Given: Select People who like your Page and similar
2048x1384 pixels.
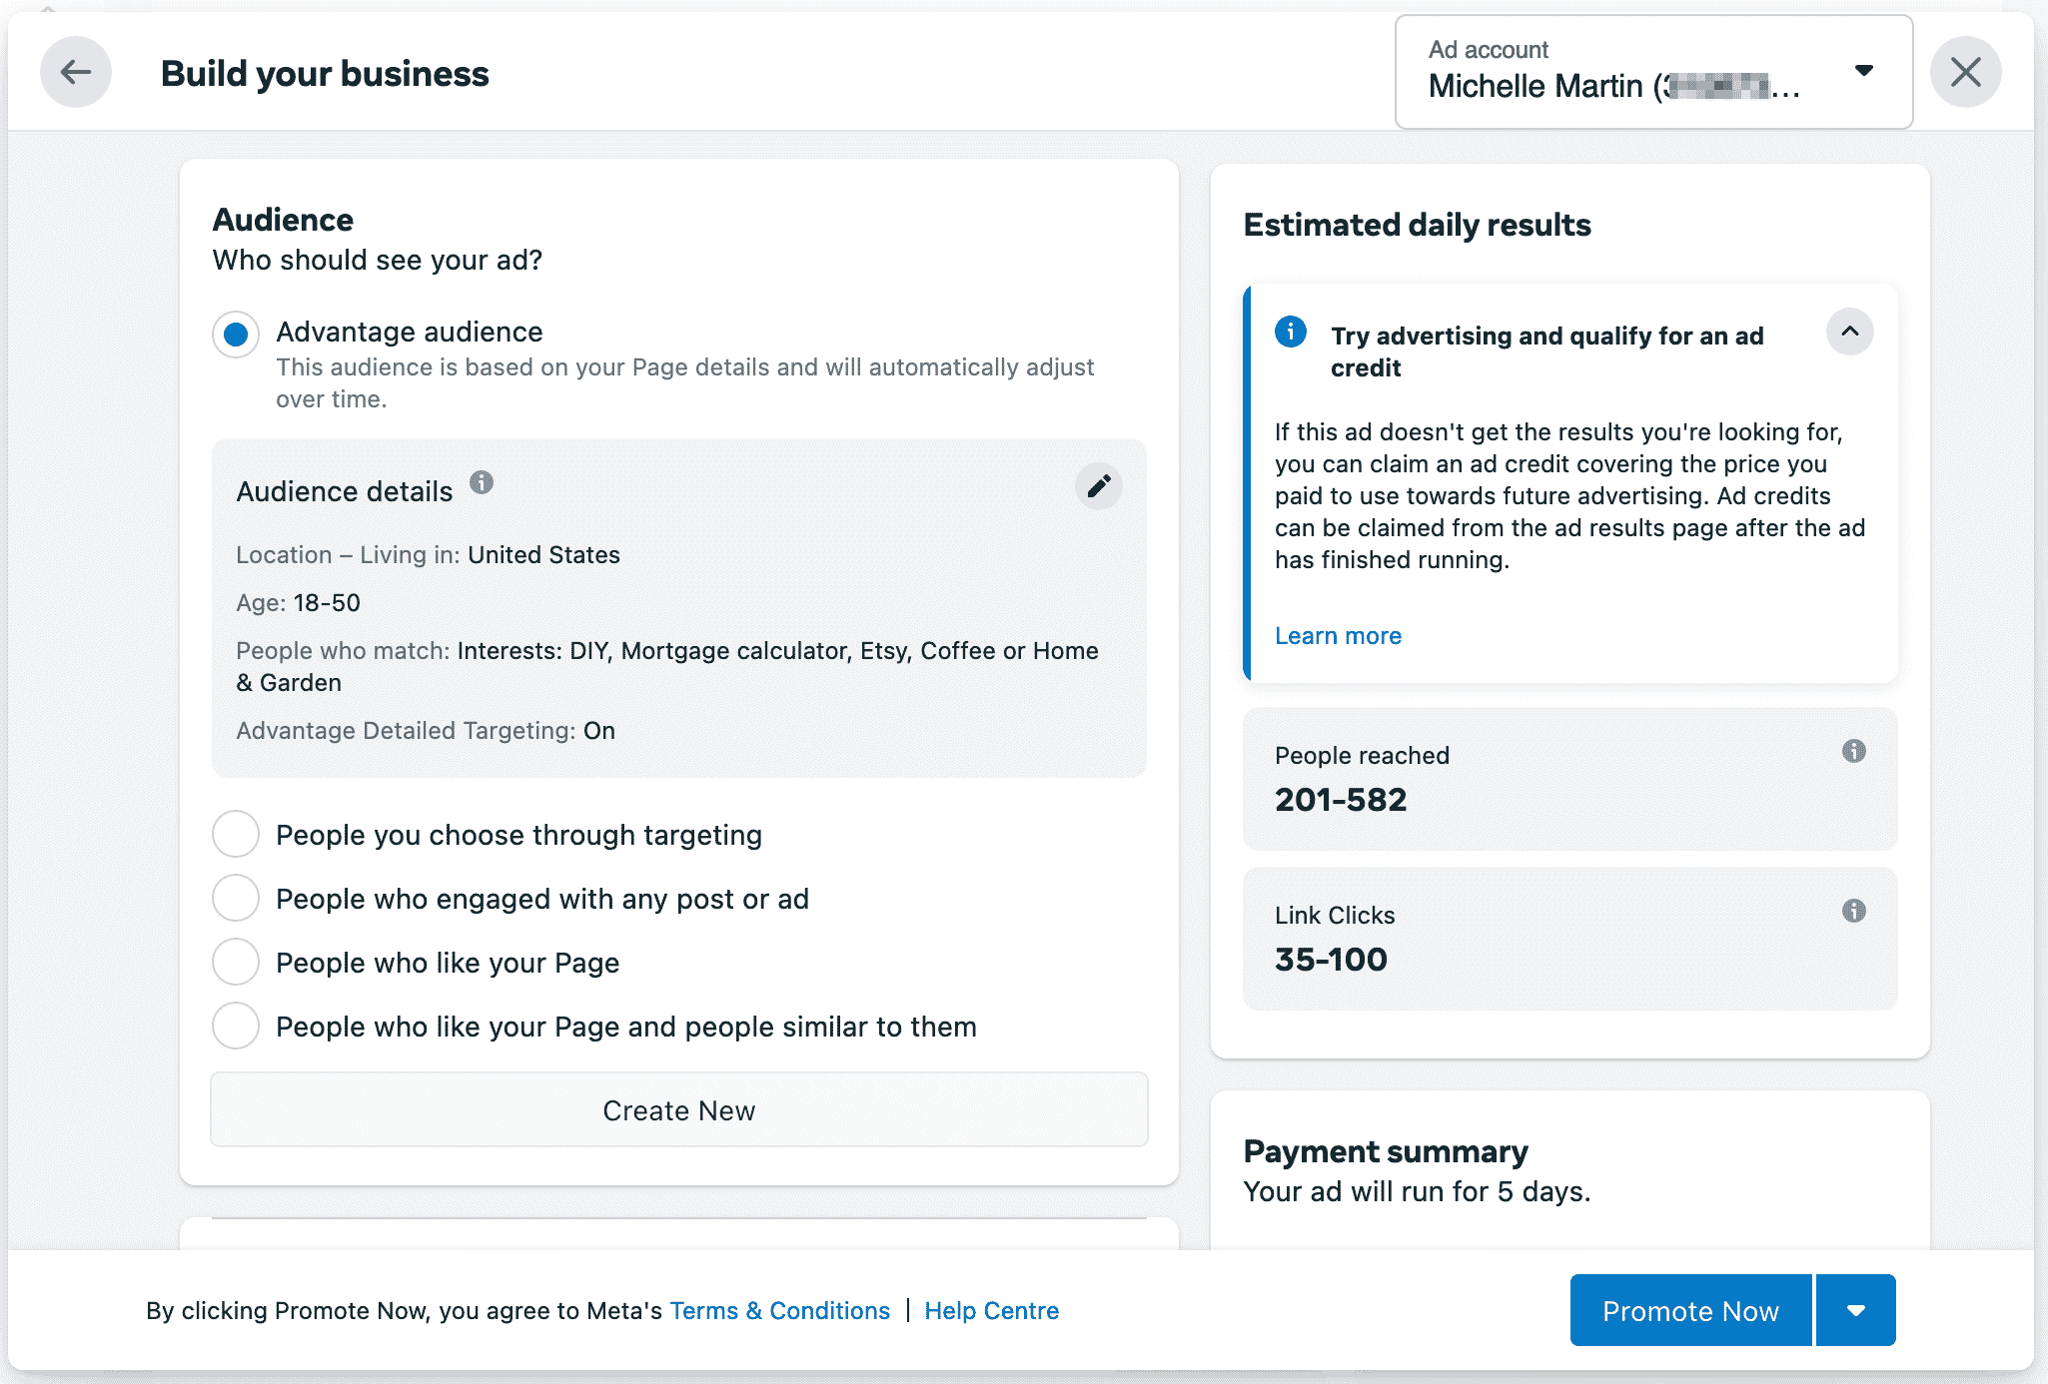Looking at the screenshot, I should (x=235, y=1026).
